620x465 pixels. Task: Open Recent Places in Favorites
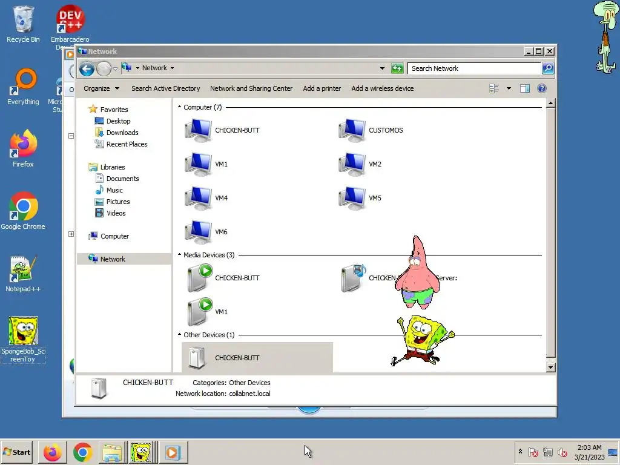(121, 144)
